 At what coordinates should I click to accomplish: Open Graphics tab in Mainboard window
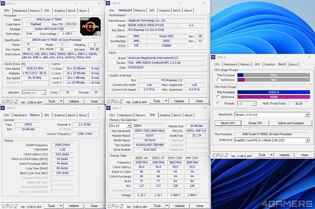(x=165, y=10)
